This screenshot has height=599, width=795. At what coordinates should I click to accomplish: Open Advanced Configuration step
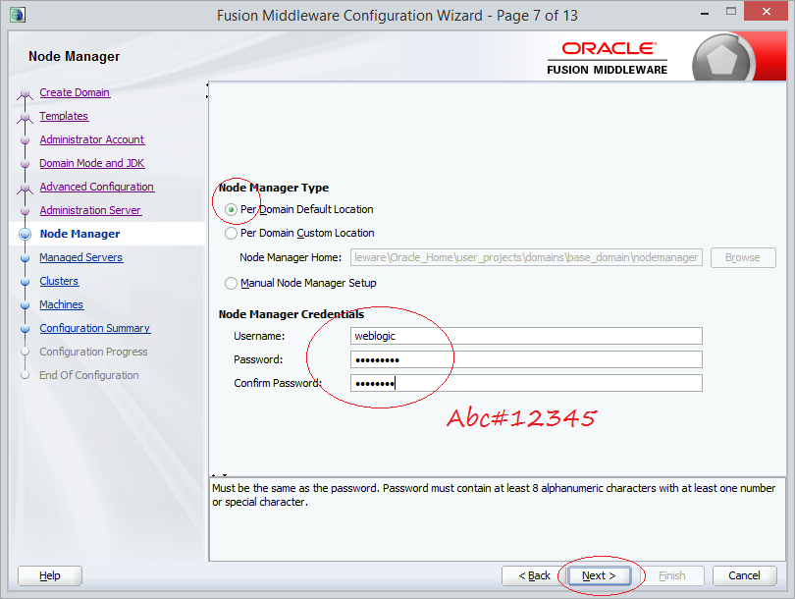pos(97,187)
